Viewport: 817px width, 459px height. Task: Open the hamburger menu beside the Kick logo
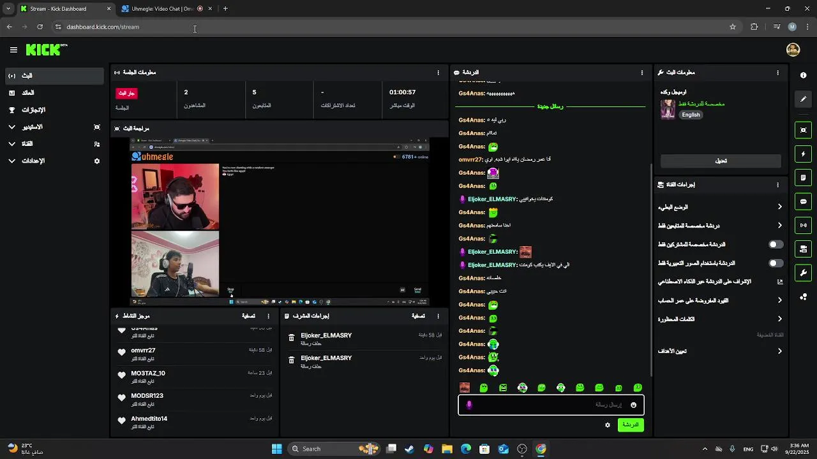click(13, 50)
